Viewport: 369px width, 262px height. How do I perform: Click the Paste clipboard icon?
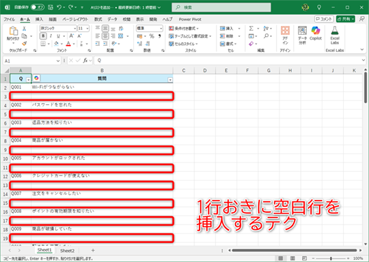coord(13,31)
